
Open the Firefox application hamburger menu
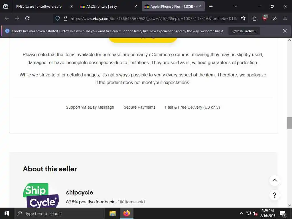(285, 18)
